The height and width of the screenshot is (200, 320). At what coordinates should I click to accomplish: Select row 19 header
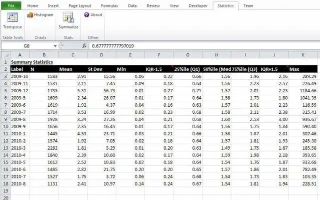pyautogui.click(x=5, y=191)
